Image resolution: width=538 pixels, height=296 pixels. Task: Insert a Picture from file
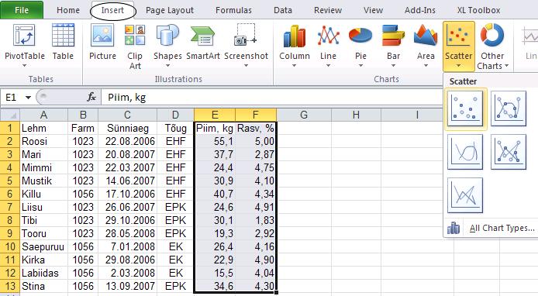coord(102,36)
